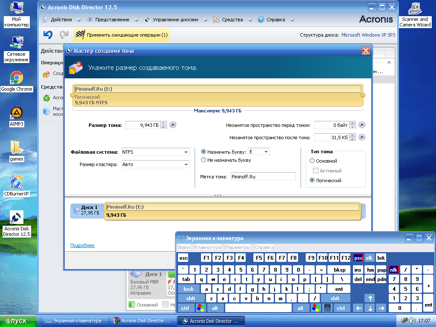Open the drive letter E dropdown
Screen dimensions: 436x327
266,152
